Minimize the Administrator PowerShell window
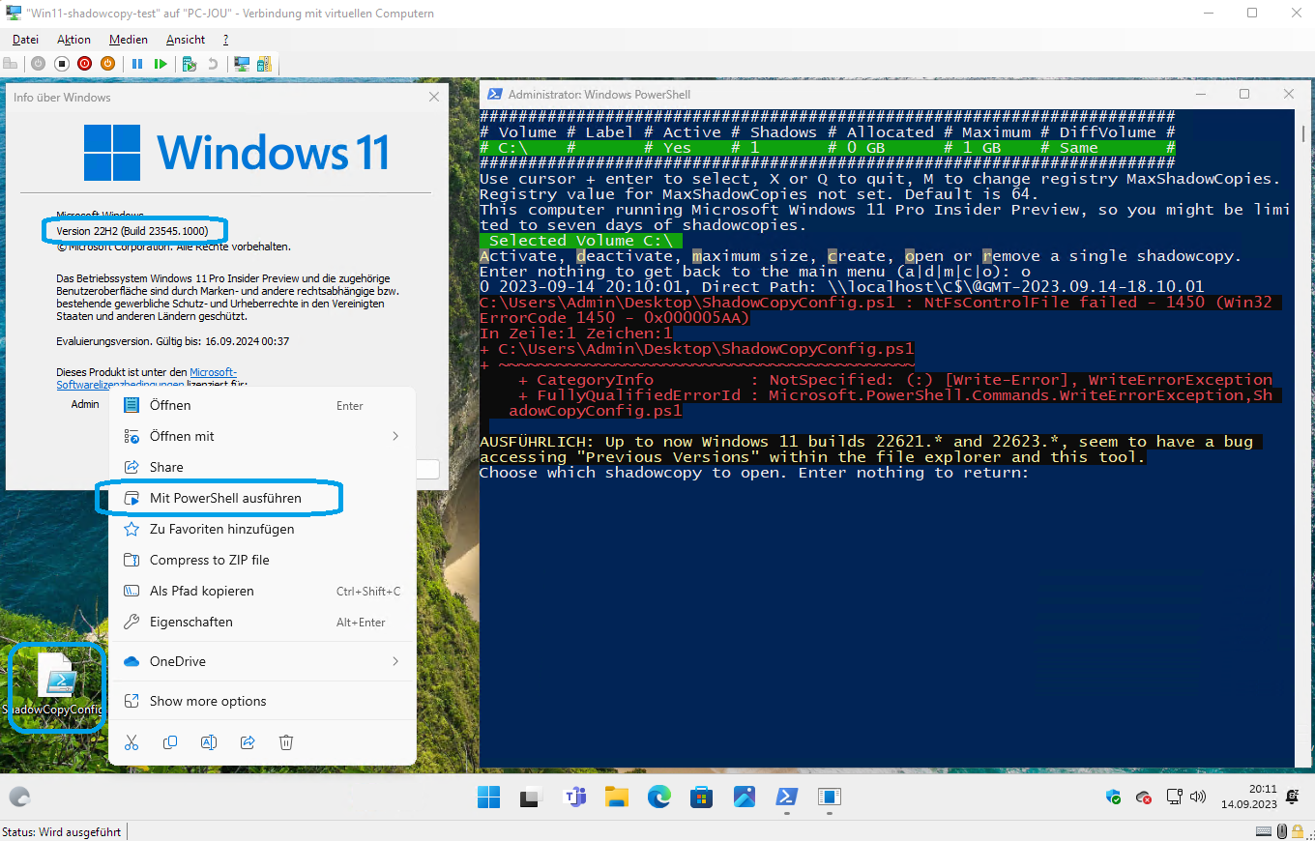The height and width of the screenshot is (841, 1315). point(1200,94)
